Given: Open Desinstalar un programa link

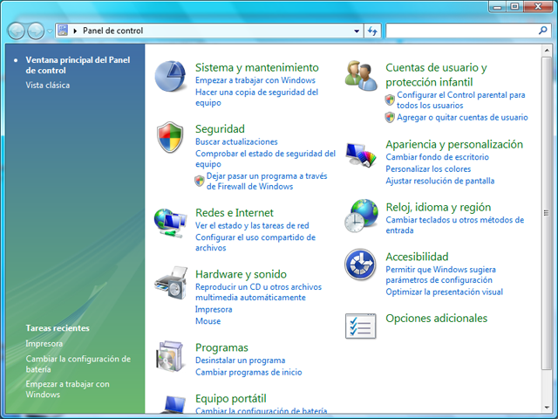Looking at the screenshot, I should coord(240,361).
